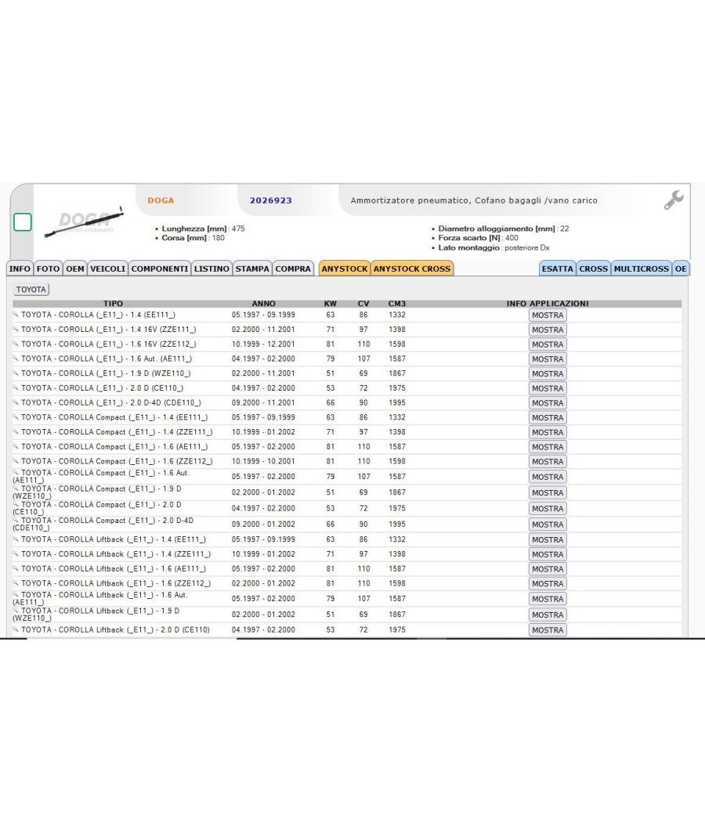Click the 'Lato montaggio: posteriore Dx' spec

point(493,247)
